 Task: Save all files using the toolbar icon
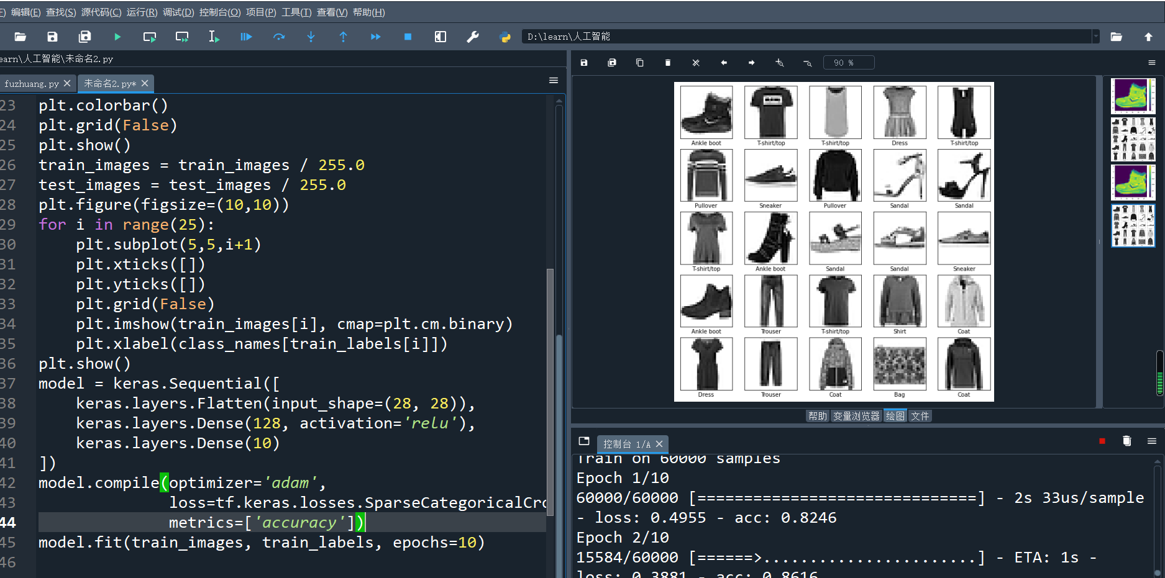[x=85, y=37]
